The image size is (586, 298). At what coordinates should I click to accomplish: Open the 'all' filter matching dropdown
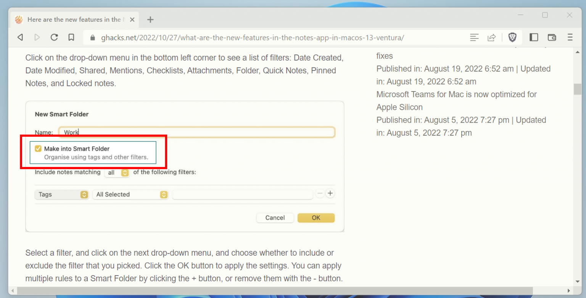pos(117,172)
